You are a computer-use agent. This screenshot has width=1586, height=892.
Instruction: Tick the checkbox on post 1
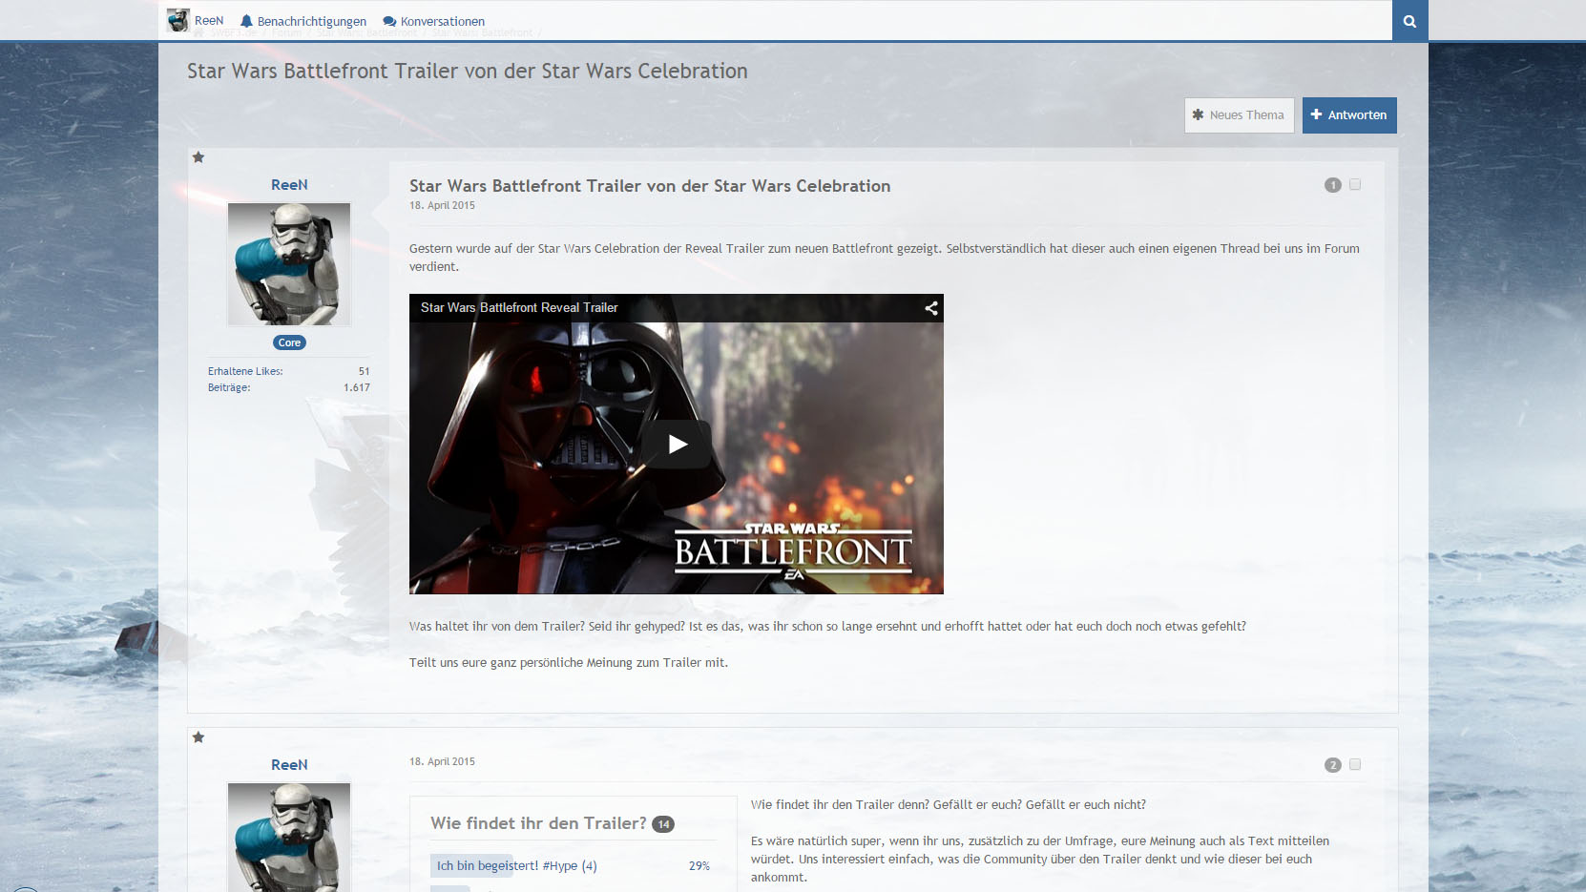(x=1355, y=184)
